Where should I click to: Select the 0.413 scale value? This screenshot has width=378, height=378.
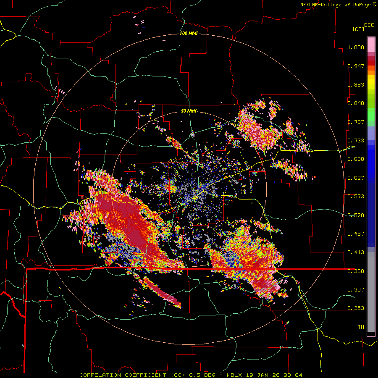click(356, 252)
